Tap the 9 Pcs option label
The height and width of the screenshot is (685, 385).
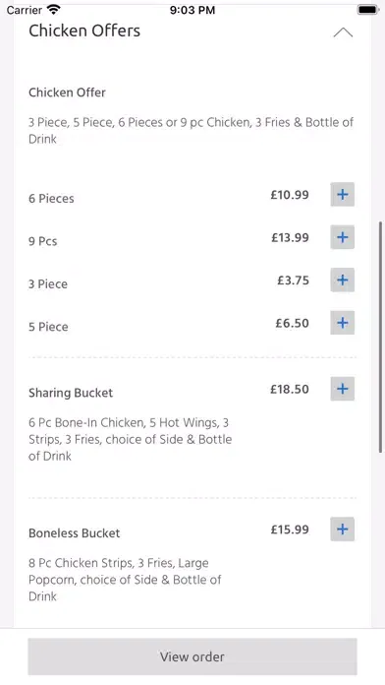pos(43,241)
